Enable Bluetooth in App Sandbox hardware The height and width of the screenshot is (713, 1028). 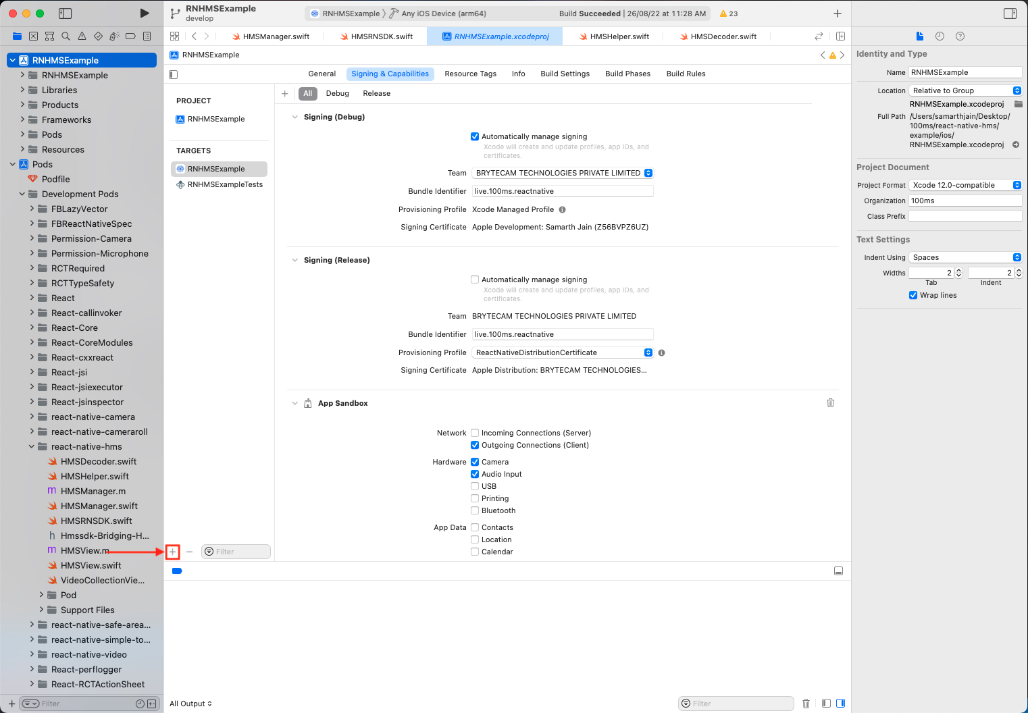475,510
